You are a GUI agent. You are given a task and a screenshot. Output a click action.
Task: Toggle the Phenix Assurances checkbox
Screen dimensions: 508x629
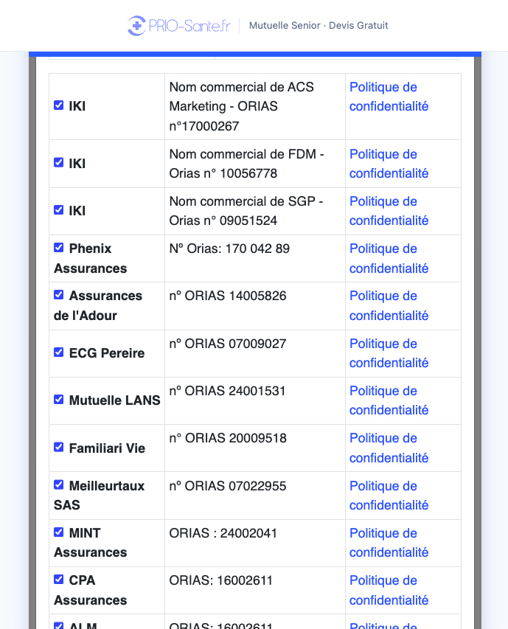tap(58, 248)
